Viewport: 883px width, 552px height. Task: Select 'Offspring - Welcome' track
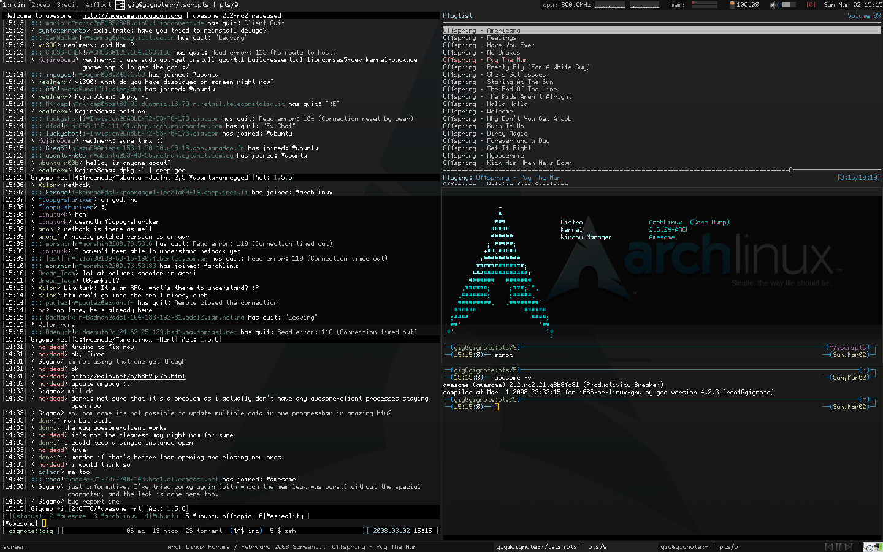tap(478, 111)
